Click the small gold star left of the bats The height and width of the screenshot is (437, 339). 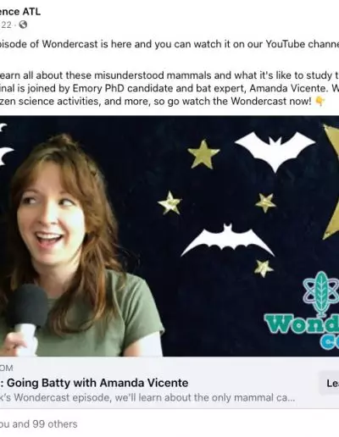169,202
